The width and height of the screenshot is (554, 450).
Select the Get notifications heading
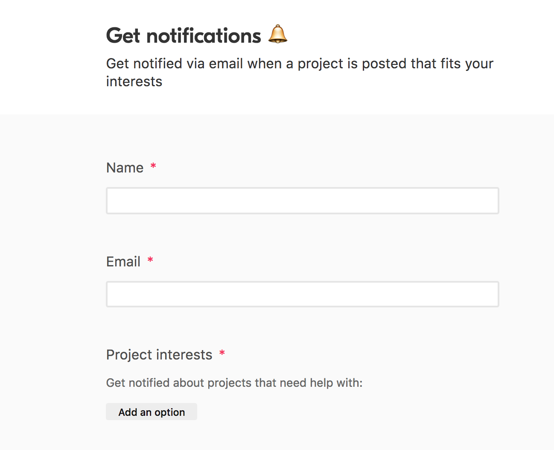point(184,35)
